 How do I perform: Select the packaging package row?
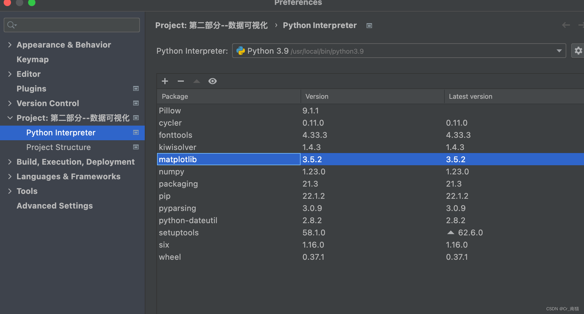click(370, 184)
